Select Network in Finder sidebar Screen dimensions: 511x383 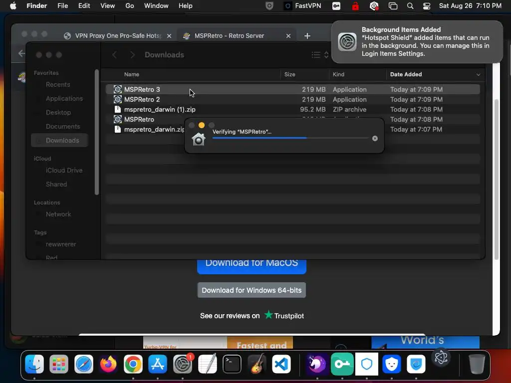click(58, 214)
